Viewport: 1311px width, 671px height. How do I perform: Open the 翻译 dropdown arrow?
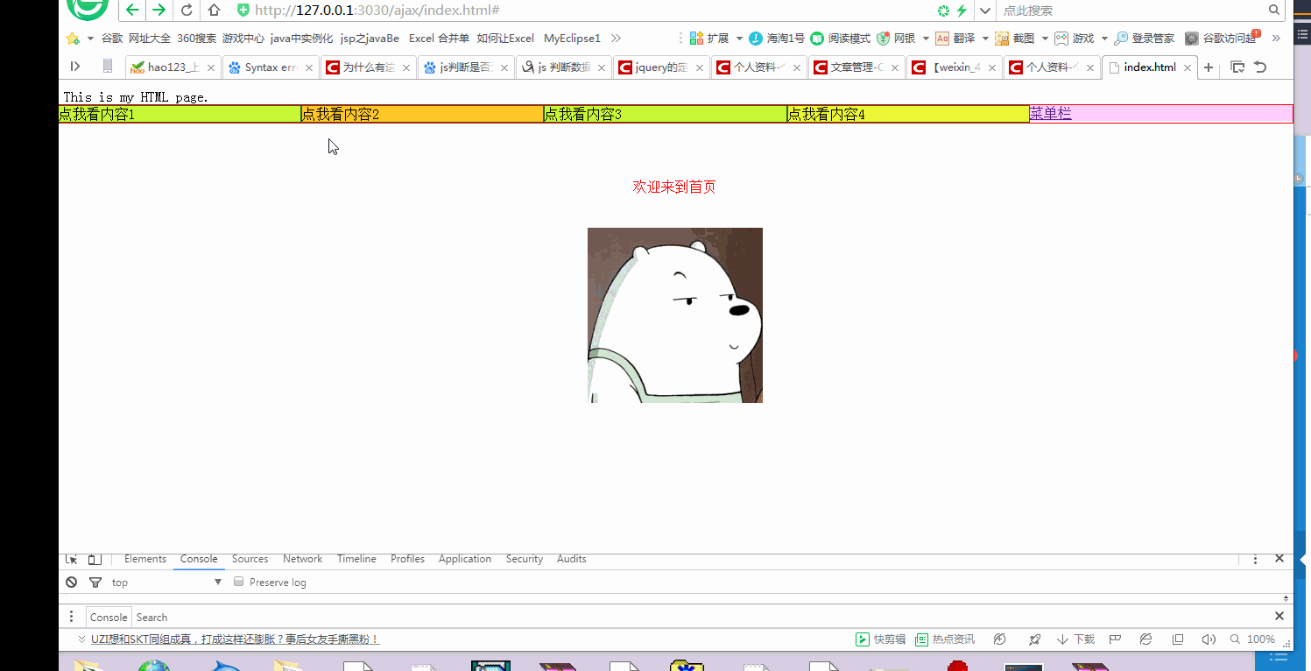[985, 39]
